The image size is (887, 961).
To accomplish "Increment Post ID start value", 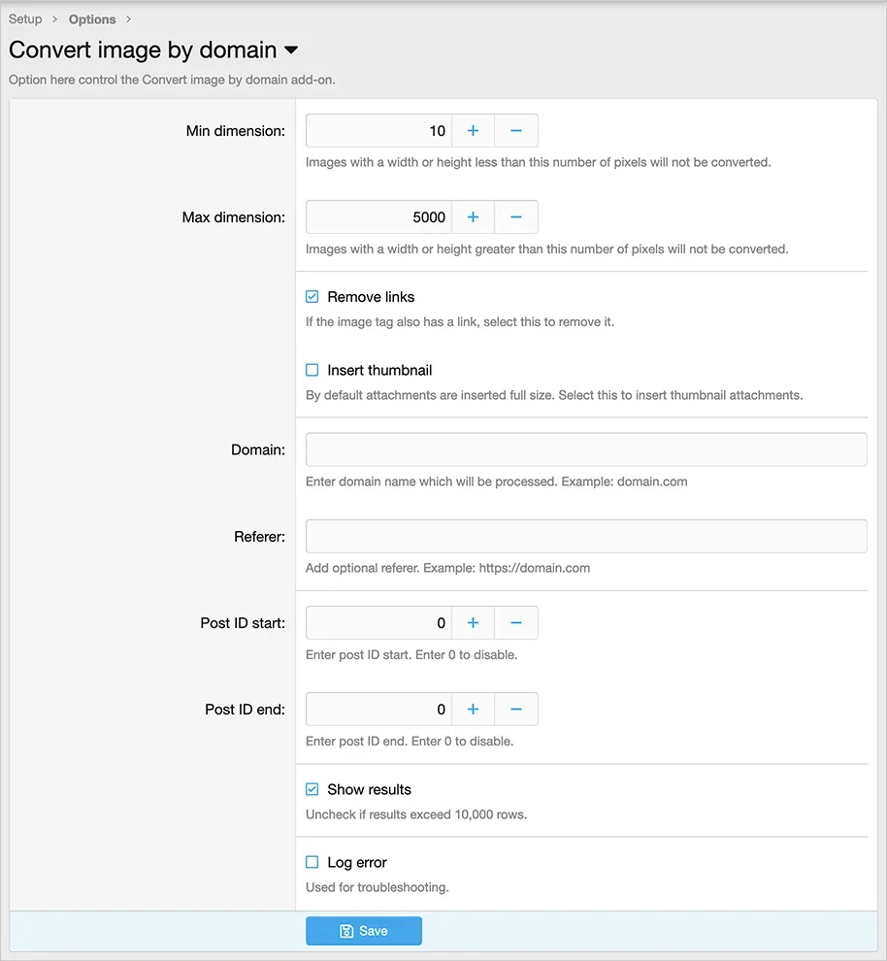I will tap(473, 622).
